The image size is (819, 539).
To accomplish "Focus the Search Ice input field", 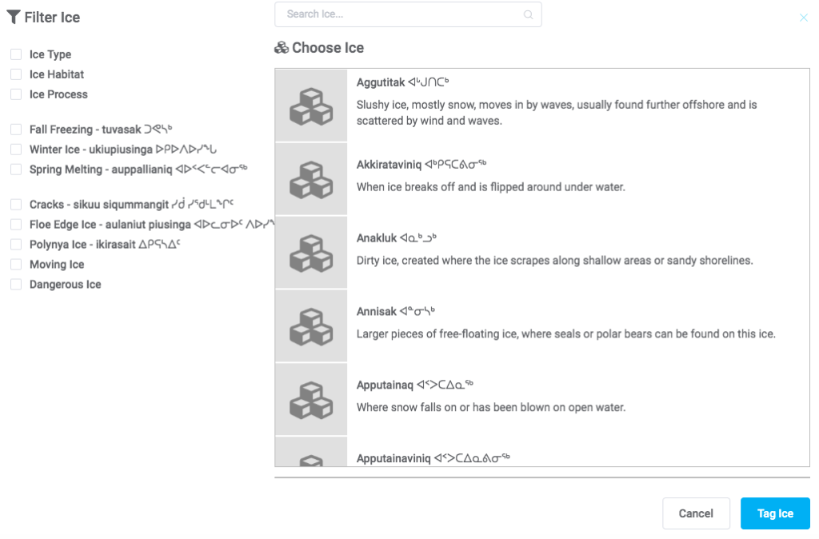I will point(400,14).
